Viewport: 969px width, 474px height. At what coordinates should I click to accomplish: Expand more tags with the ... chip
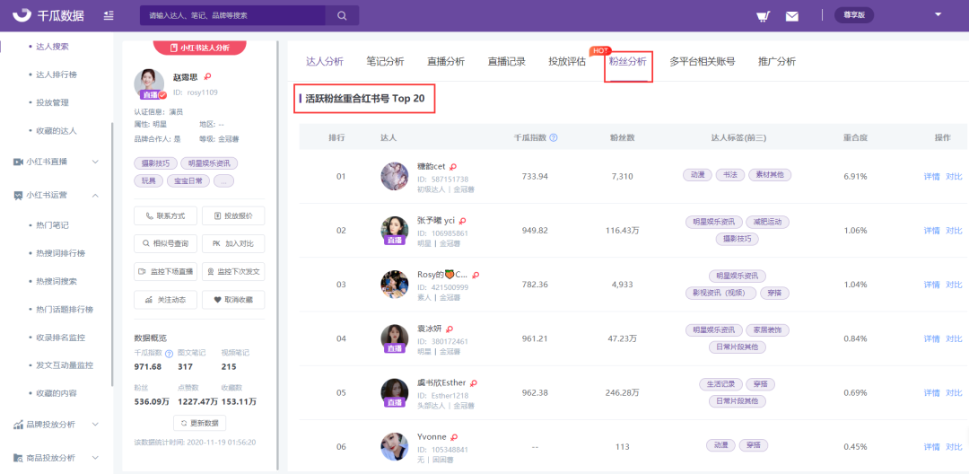(x=224, y=181)
